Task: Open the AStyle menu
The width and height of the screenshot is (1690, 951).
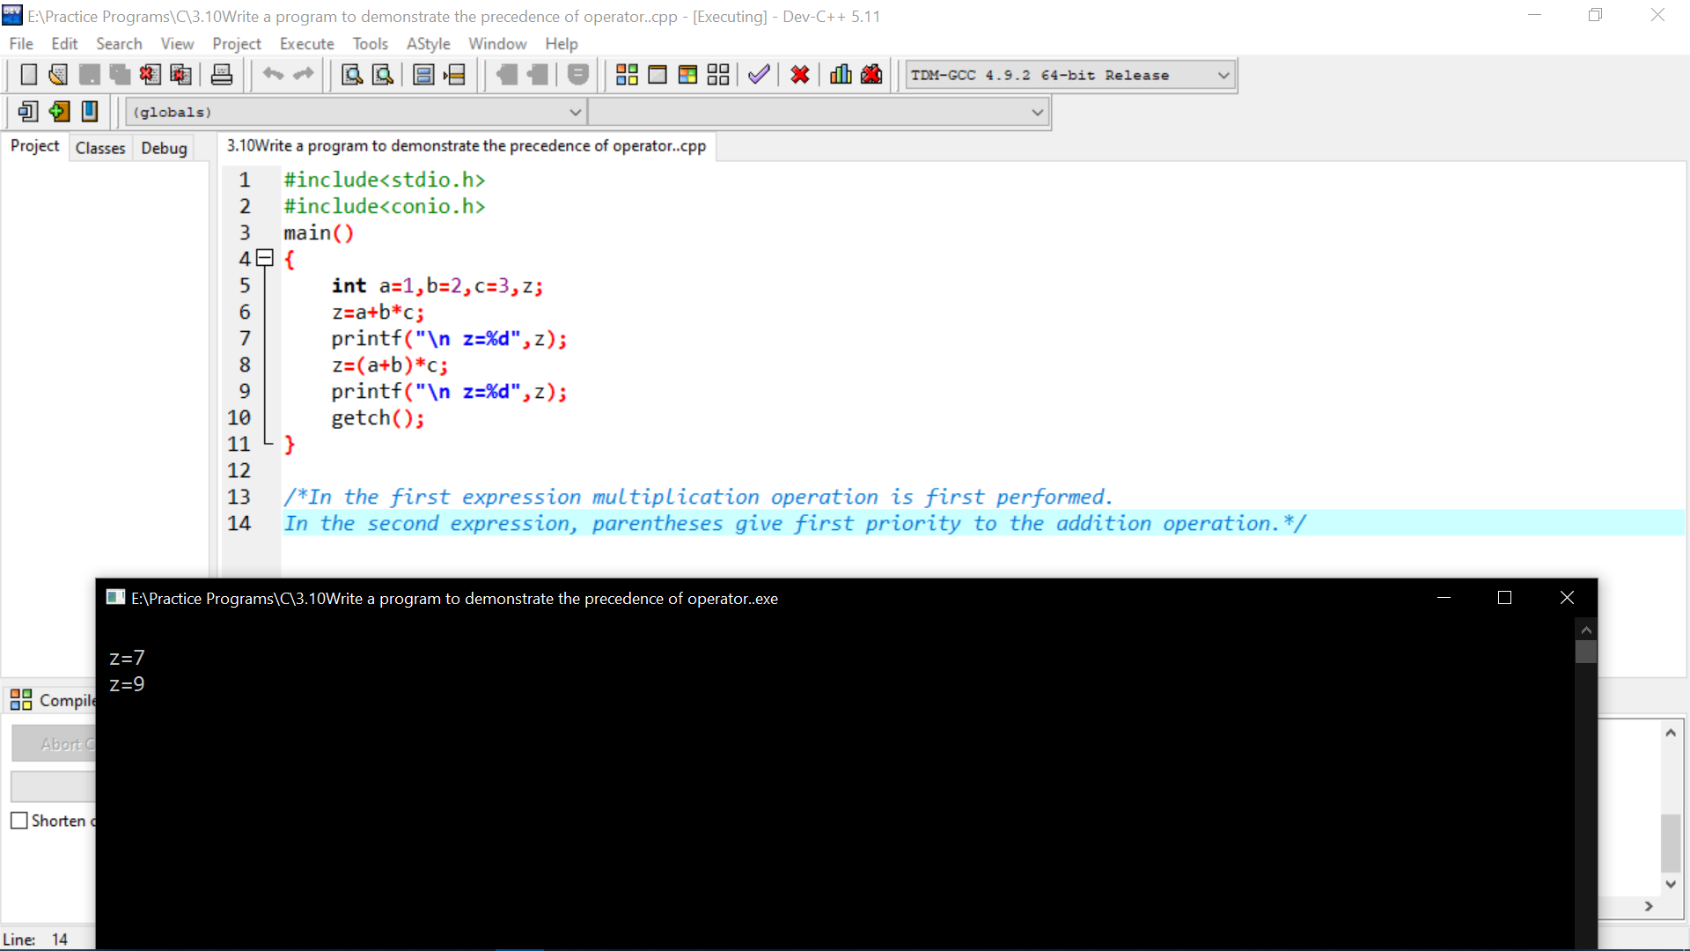Action: coord(428,43)
